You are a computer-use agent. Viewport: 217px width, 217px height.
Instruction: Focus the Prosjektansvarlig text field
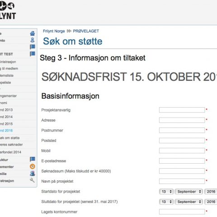[182, 110]
